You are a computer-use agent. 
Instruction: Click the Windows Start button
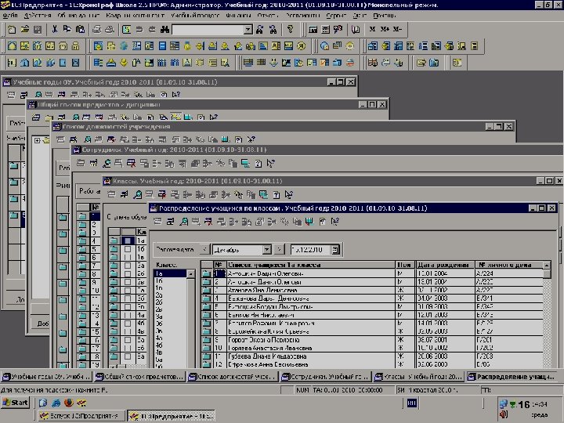pos(15,403)
